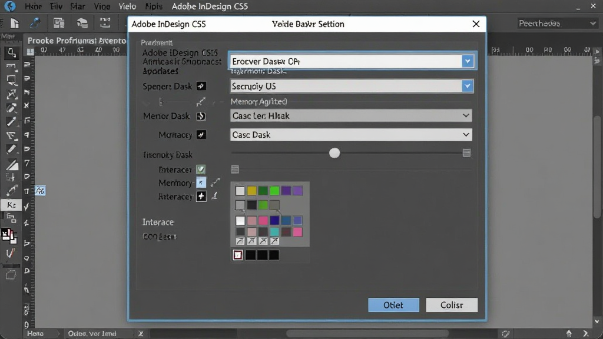This screenshot has height=339, width=603.
Task: Click the Interace label in the dialog
Action: (158, 222)
